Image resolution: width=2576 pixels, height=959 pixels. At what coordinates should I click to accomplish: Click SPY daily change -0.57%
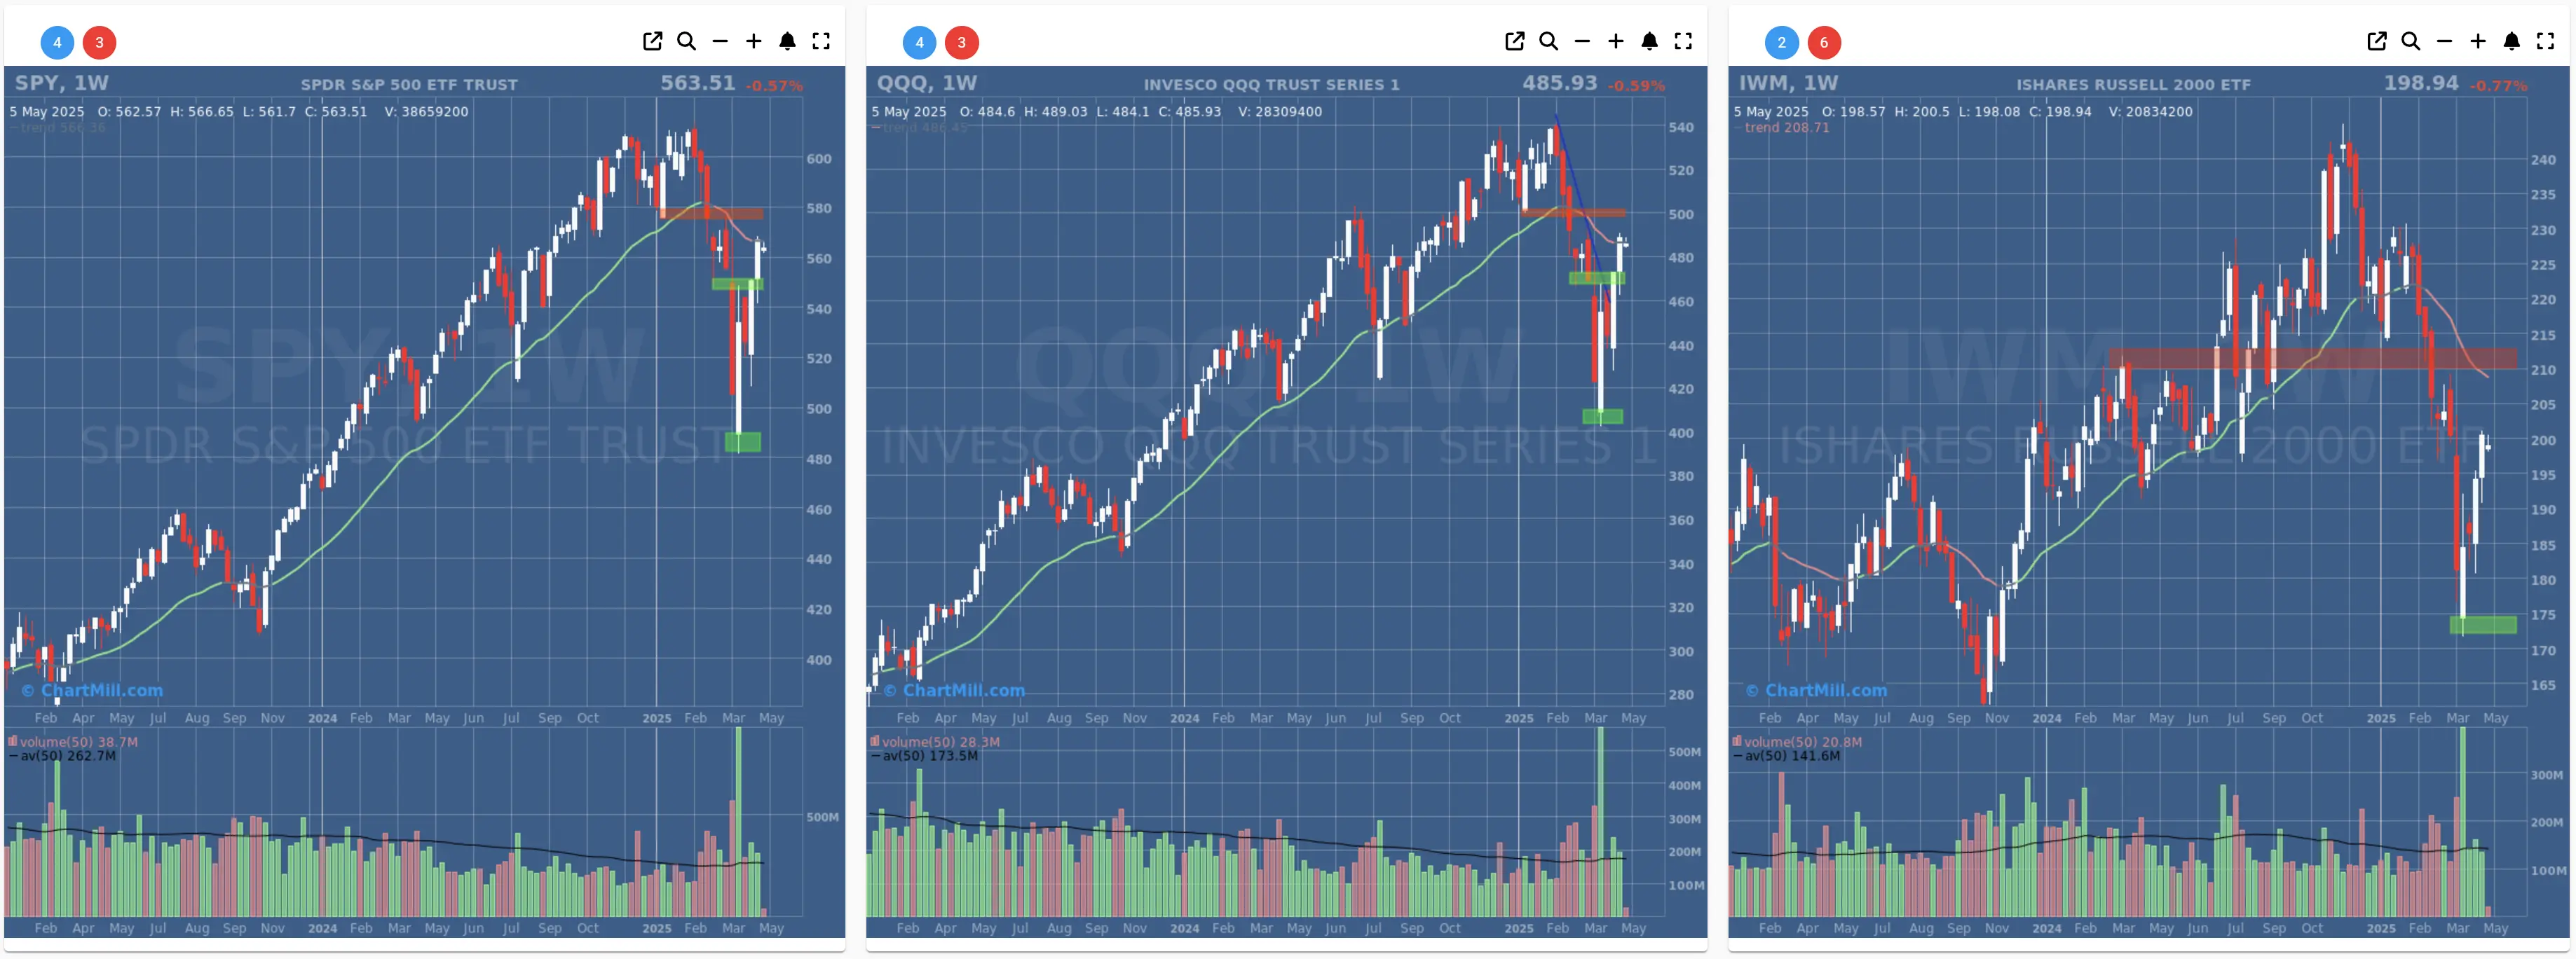point(774,86)
